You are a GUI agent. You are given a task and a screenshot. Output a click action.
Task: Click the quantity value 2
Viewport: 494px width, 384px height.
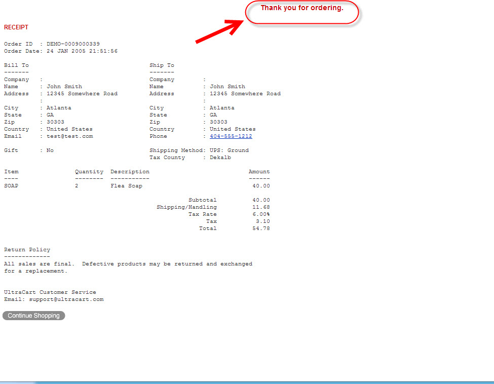(x=77, y=186)
